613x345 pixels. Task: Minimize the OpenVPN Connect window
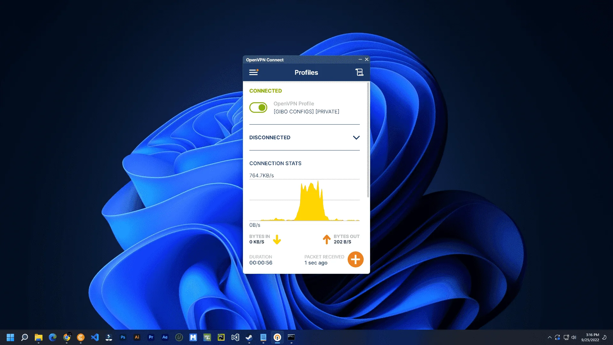pos(360,59)
